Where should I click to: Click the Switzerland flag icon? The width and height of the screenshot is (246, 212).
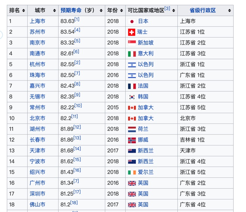tap(132, 32)
